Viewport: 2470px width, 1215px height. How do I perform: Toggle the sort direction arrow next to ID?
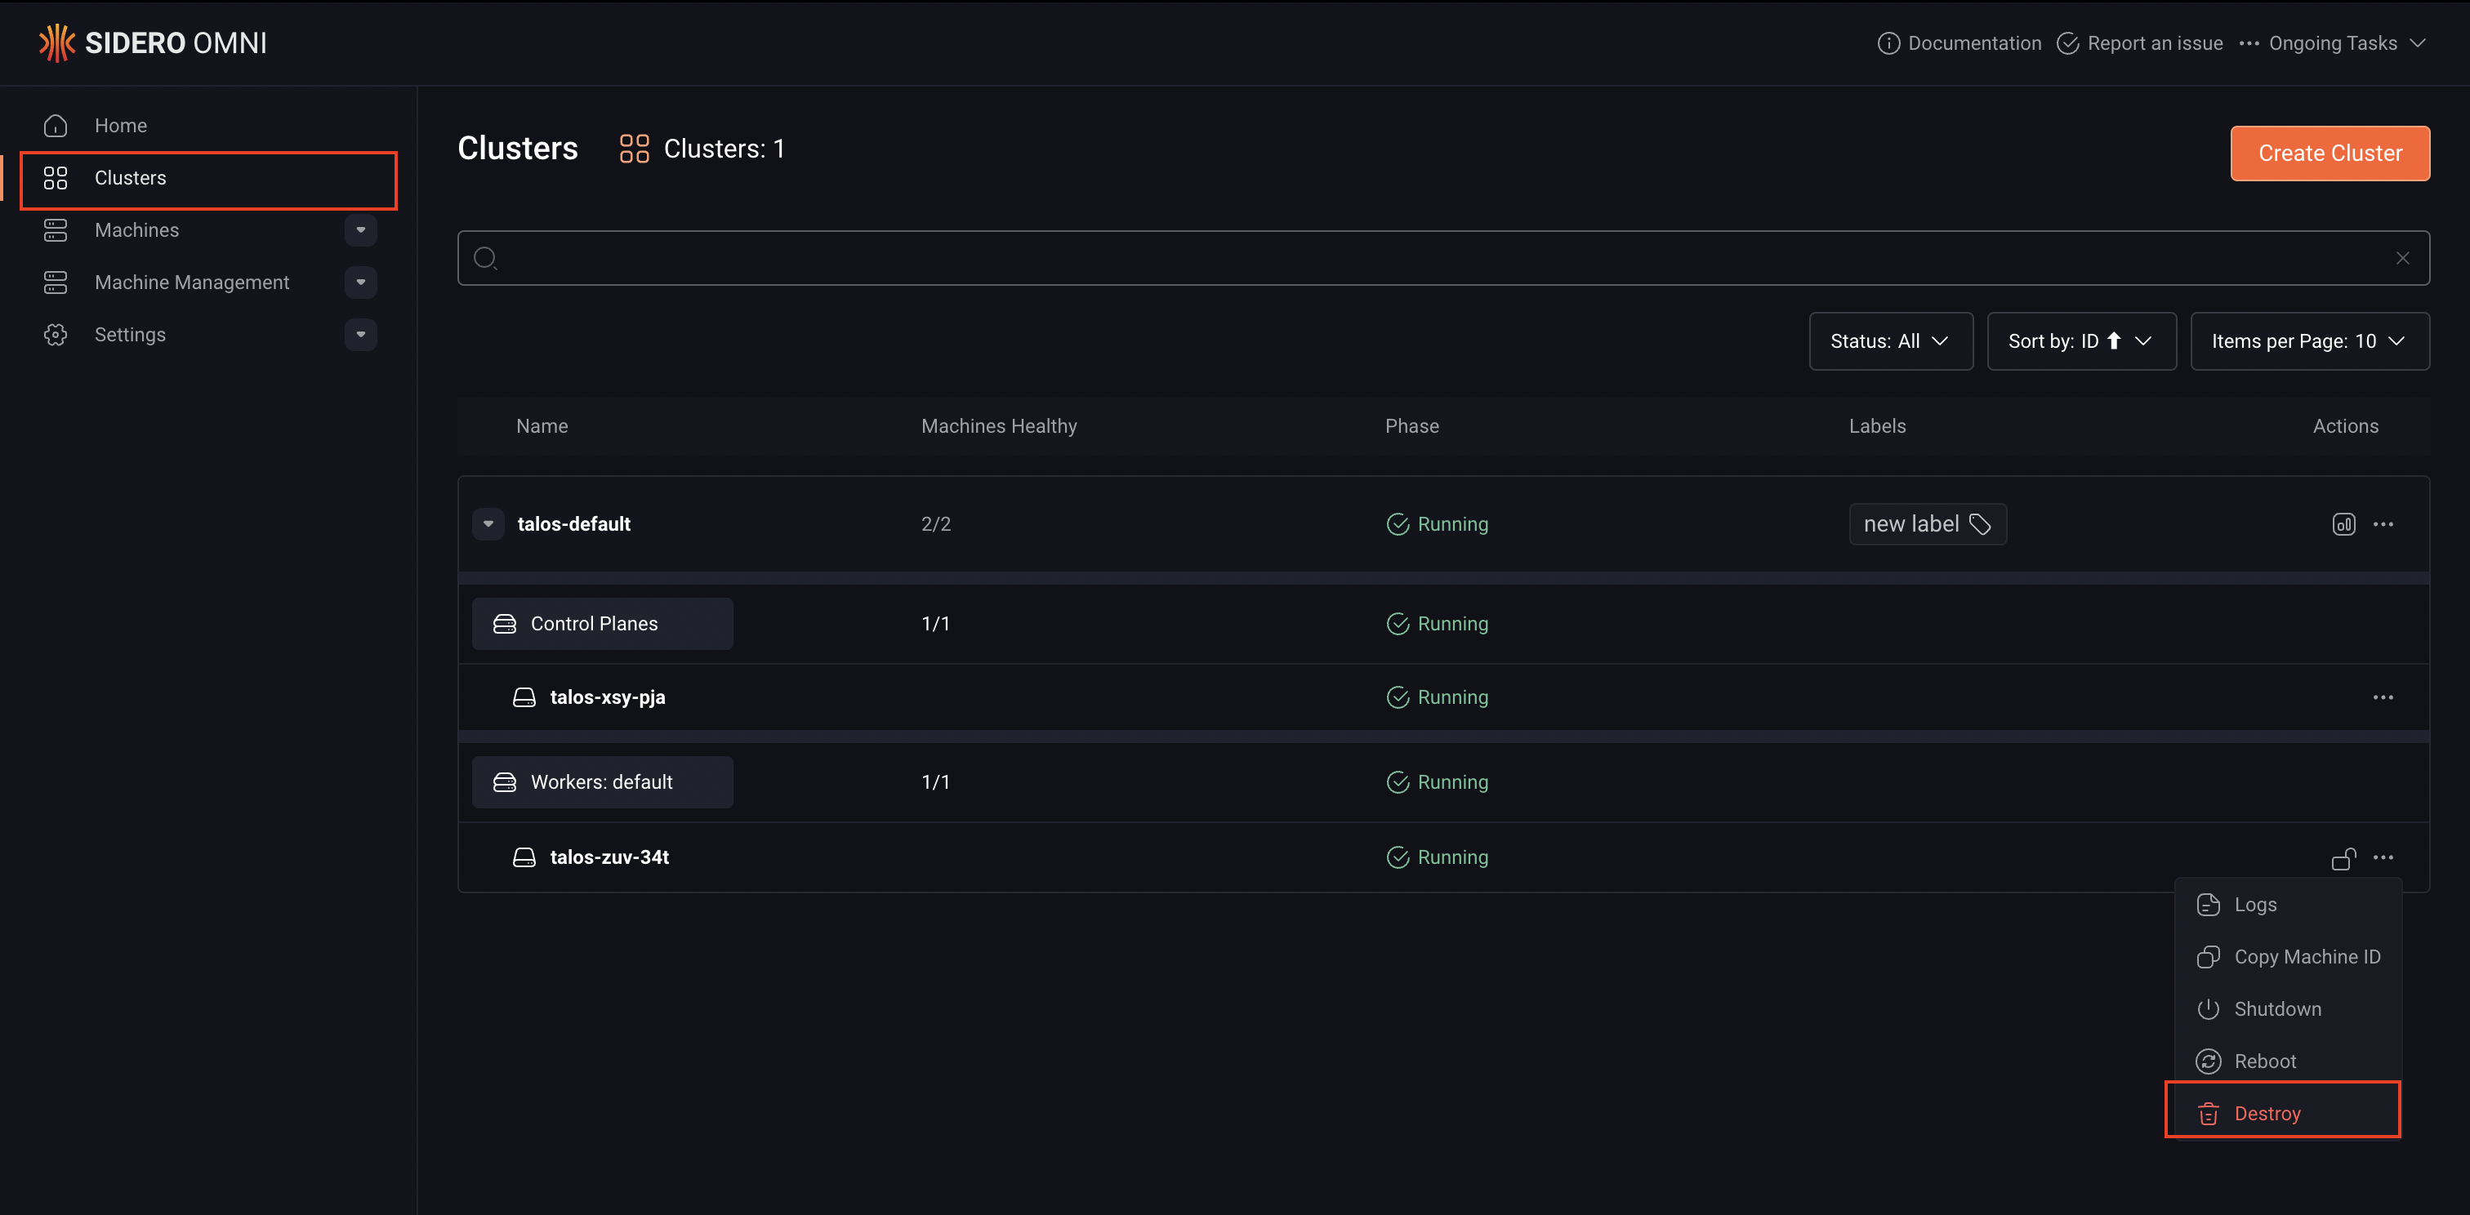point(2114,341)
